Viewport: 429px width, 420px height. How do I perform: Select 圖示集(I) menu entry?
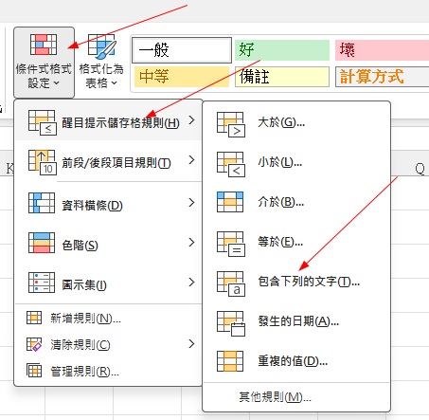coord(108,283)
